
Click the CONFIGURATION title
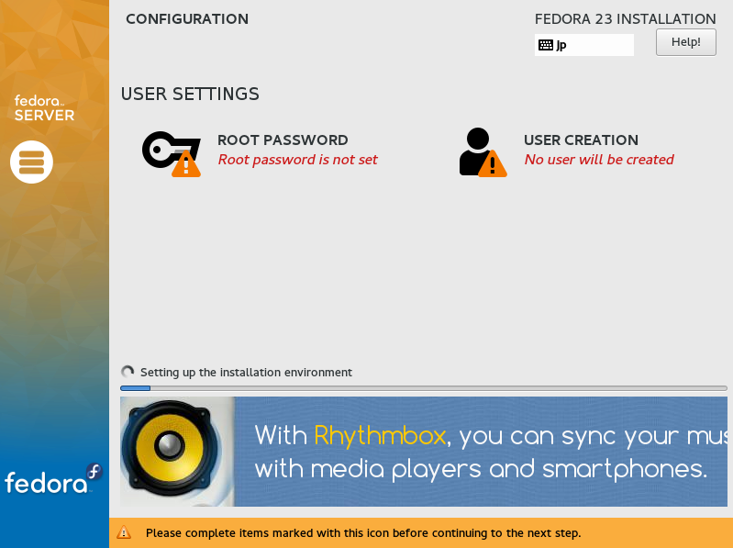[x=187, y=19]
